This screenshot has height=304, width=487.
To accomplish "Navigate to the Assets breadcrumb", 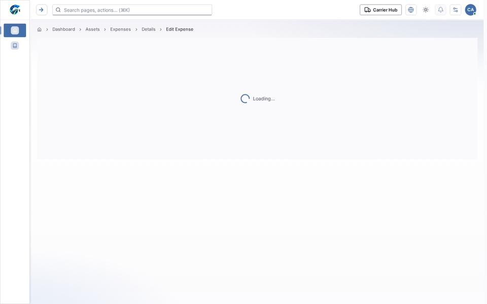I will pos(92,29).
